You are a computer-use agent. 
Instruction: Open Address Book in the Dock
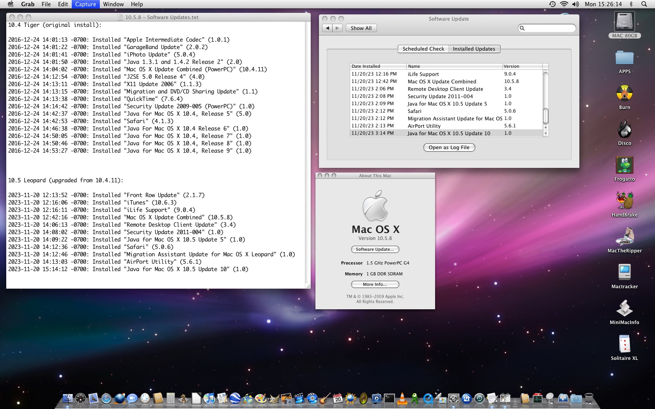(158, 398)
